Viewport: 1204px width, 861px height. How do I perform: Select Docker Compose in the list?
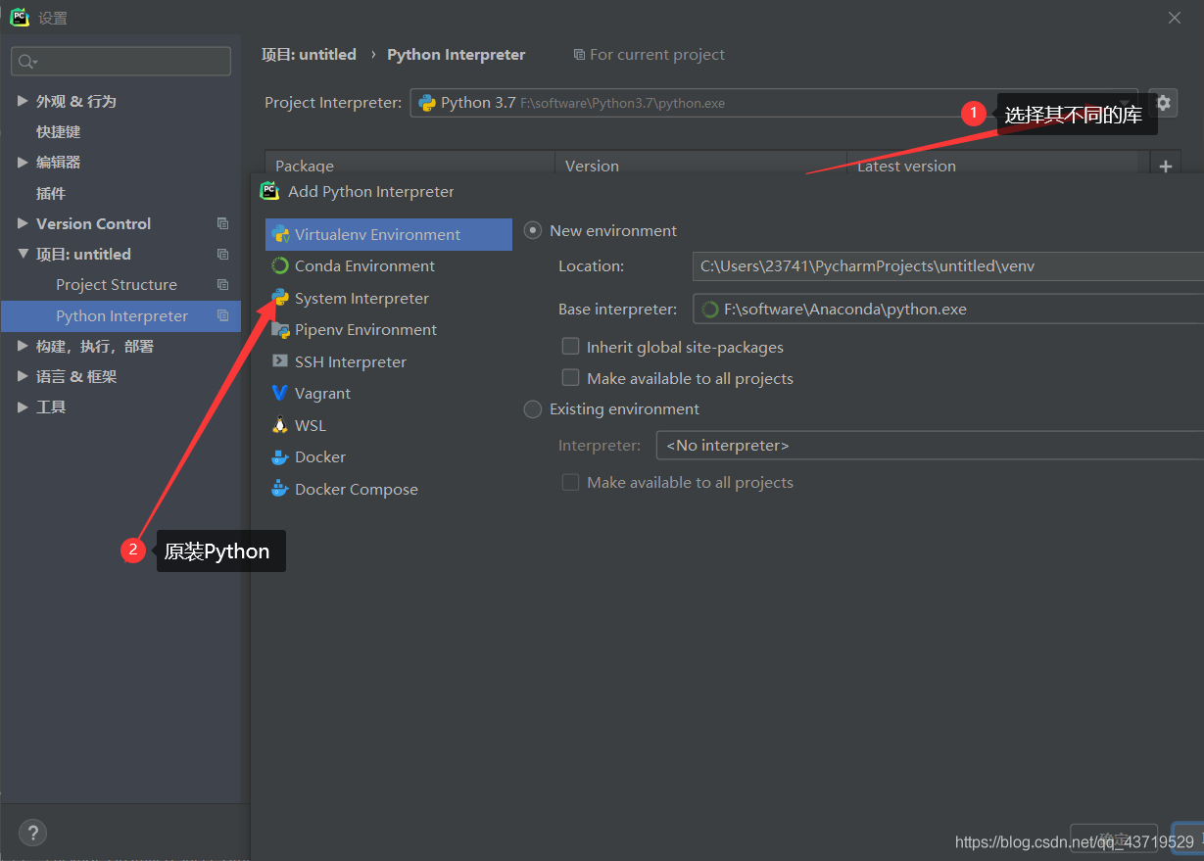click(389, 489)
